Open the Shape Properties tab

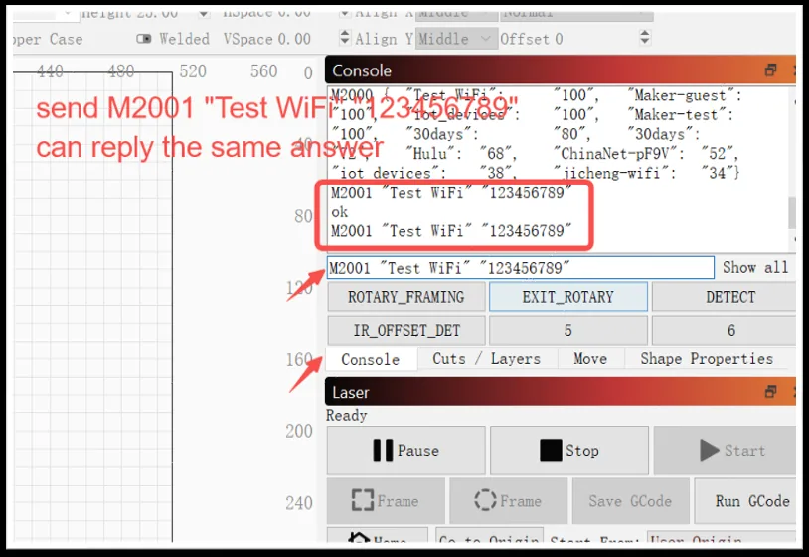pos(707,359)
